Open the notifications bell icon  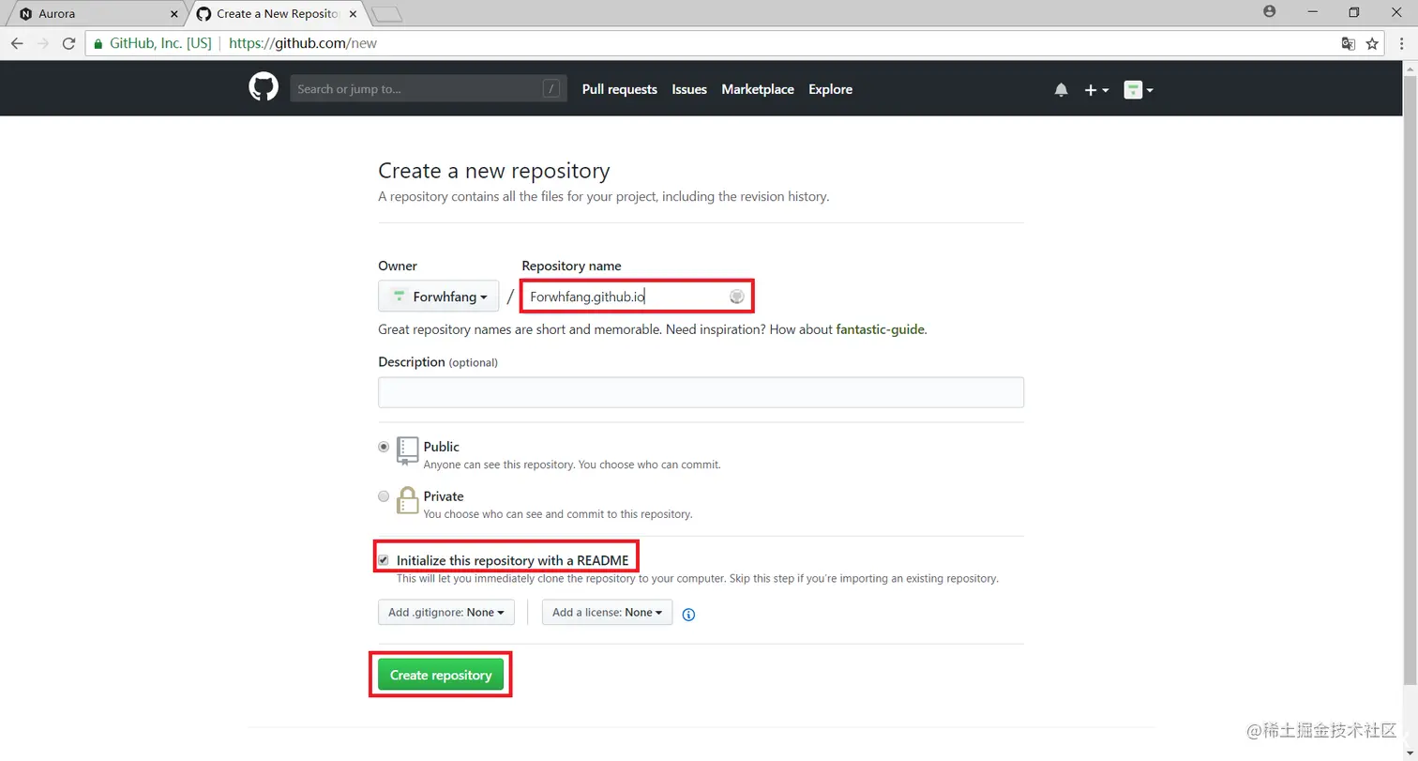click(x=1061, y=90)
